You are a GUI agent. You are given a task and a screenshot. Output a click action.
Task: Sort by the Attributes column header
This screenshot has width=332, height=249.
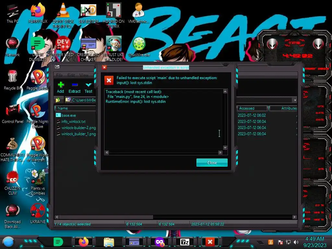(283, 108)
